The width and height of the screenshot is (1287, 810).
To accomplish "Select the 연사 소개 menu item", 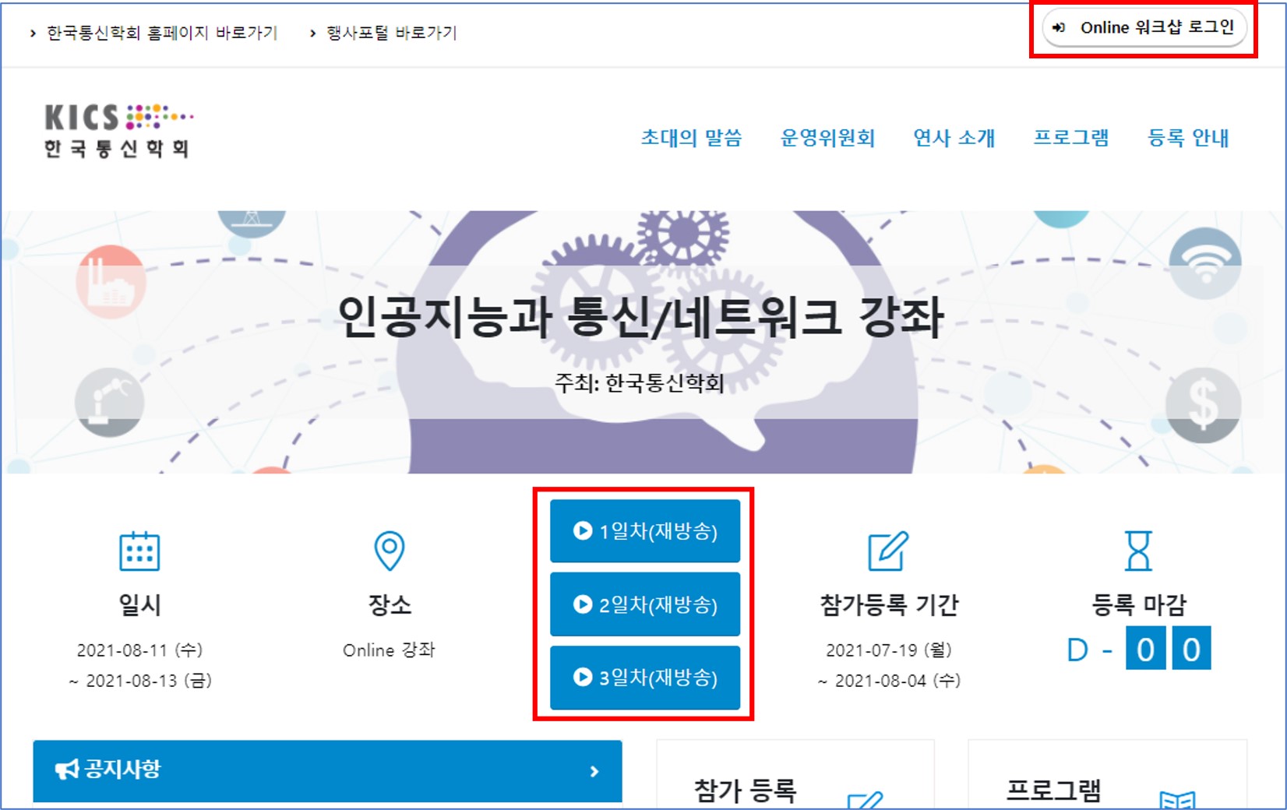I will (954, 138).
